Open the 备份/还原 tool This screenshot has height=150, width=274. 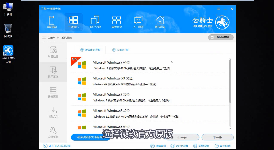tap(95, 22)
